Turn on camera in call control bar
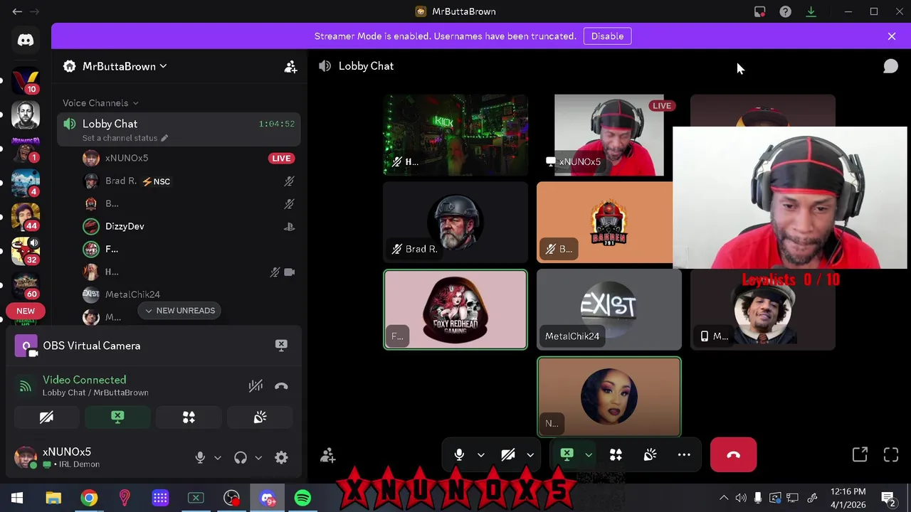The image size is (911, 512). [508, 454]
